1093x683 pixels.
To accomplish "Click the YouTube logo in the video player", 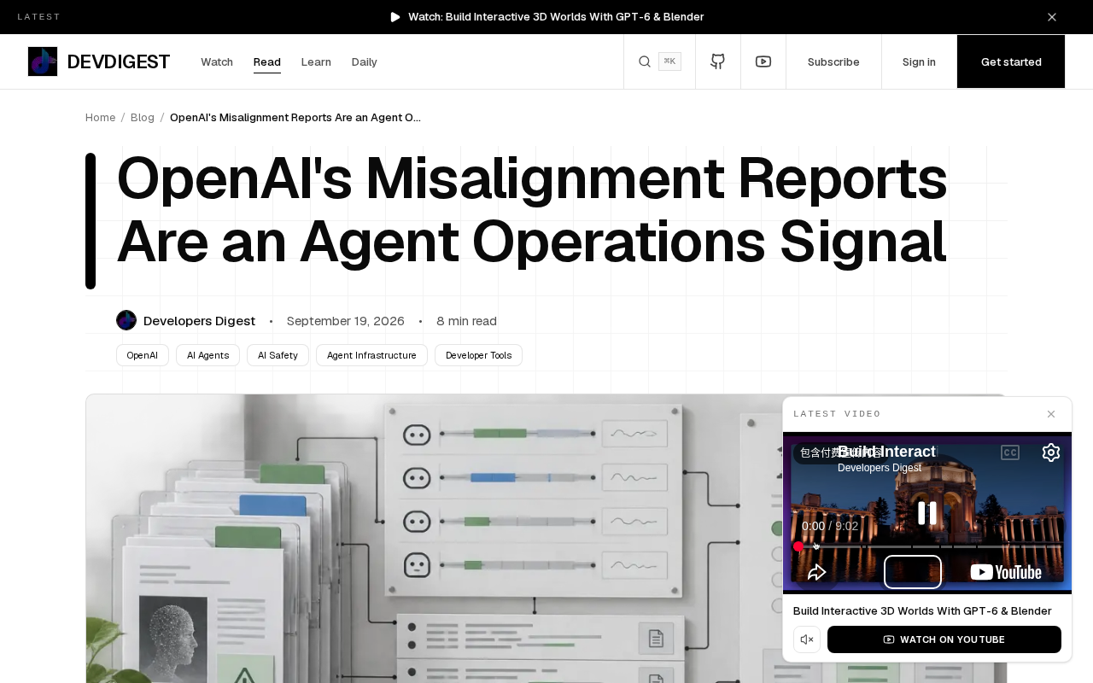I will coord(1006,572).
